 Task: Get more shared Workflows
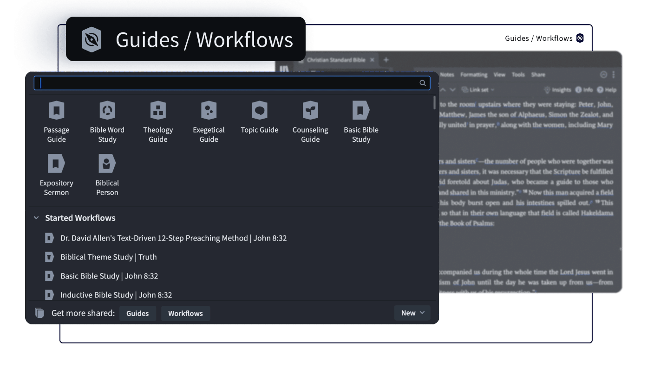pos(185,313)
